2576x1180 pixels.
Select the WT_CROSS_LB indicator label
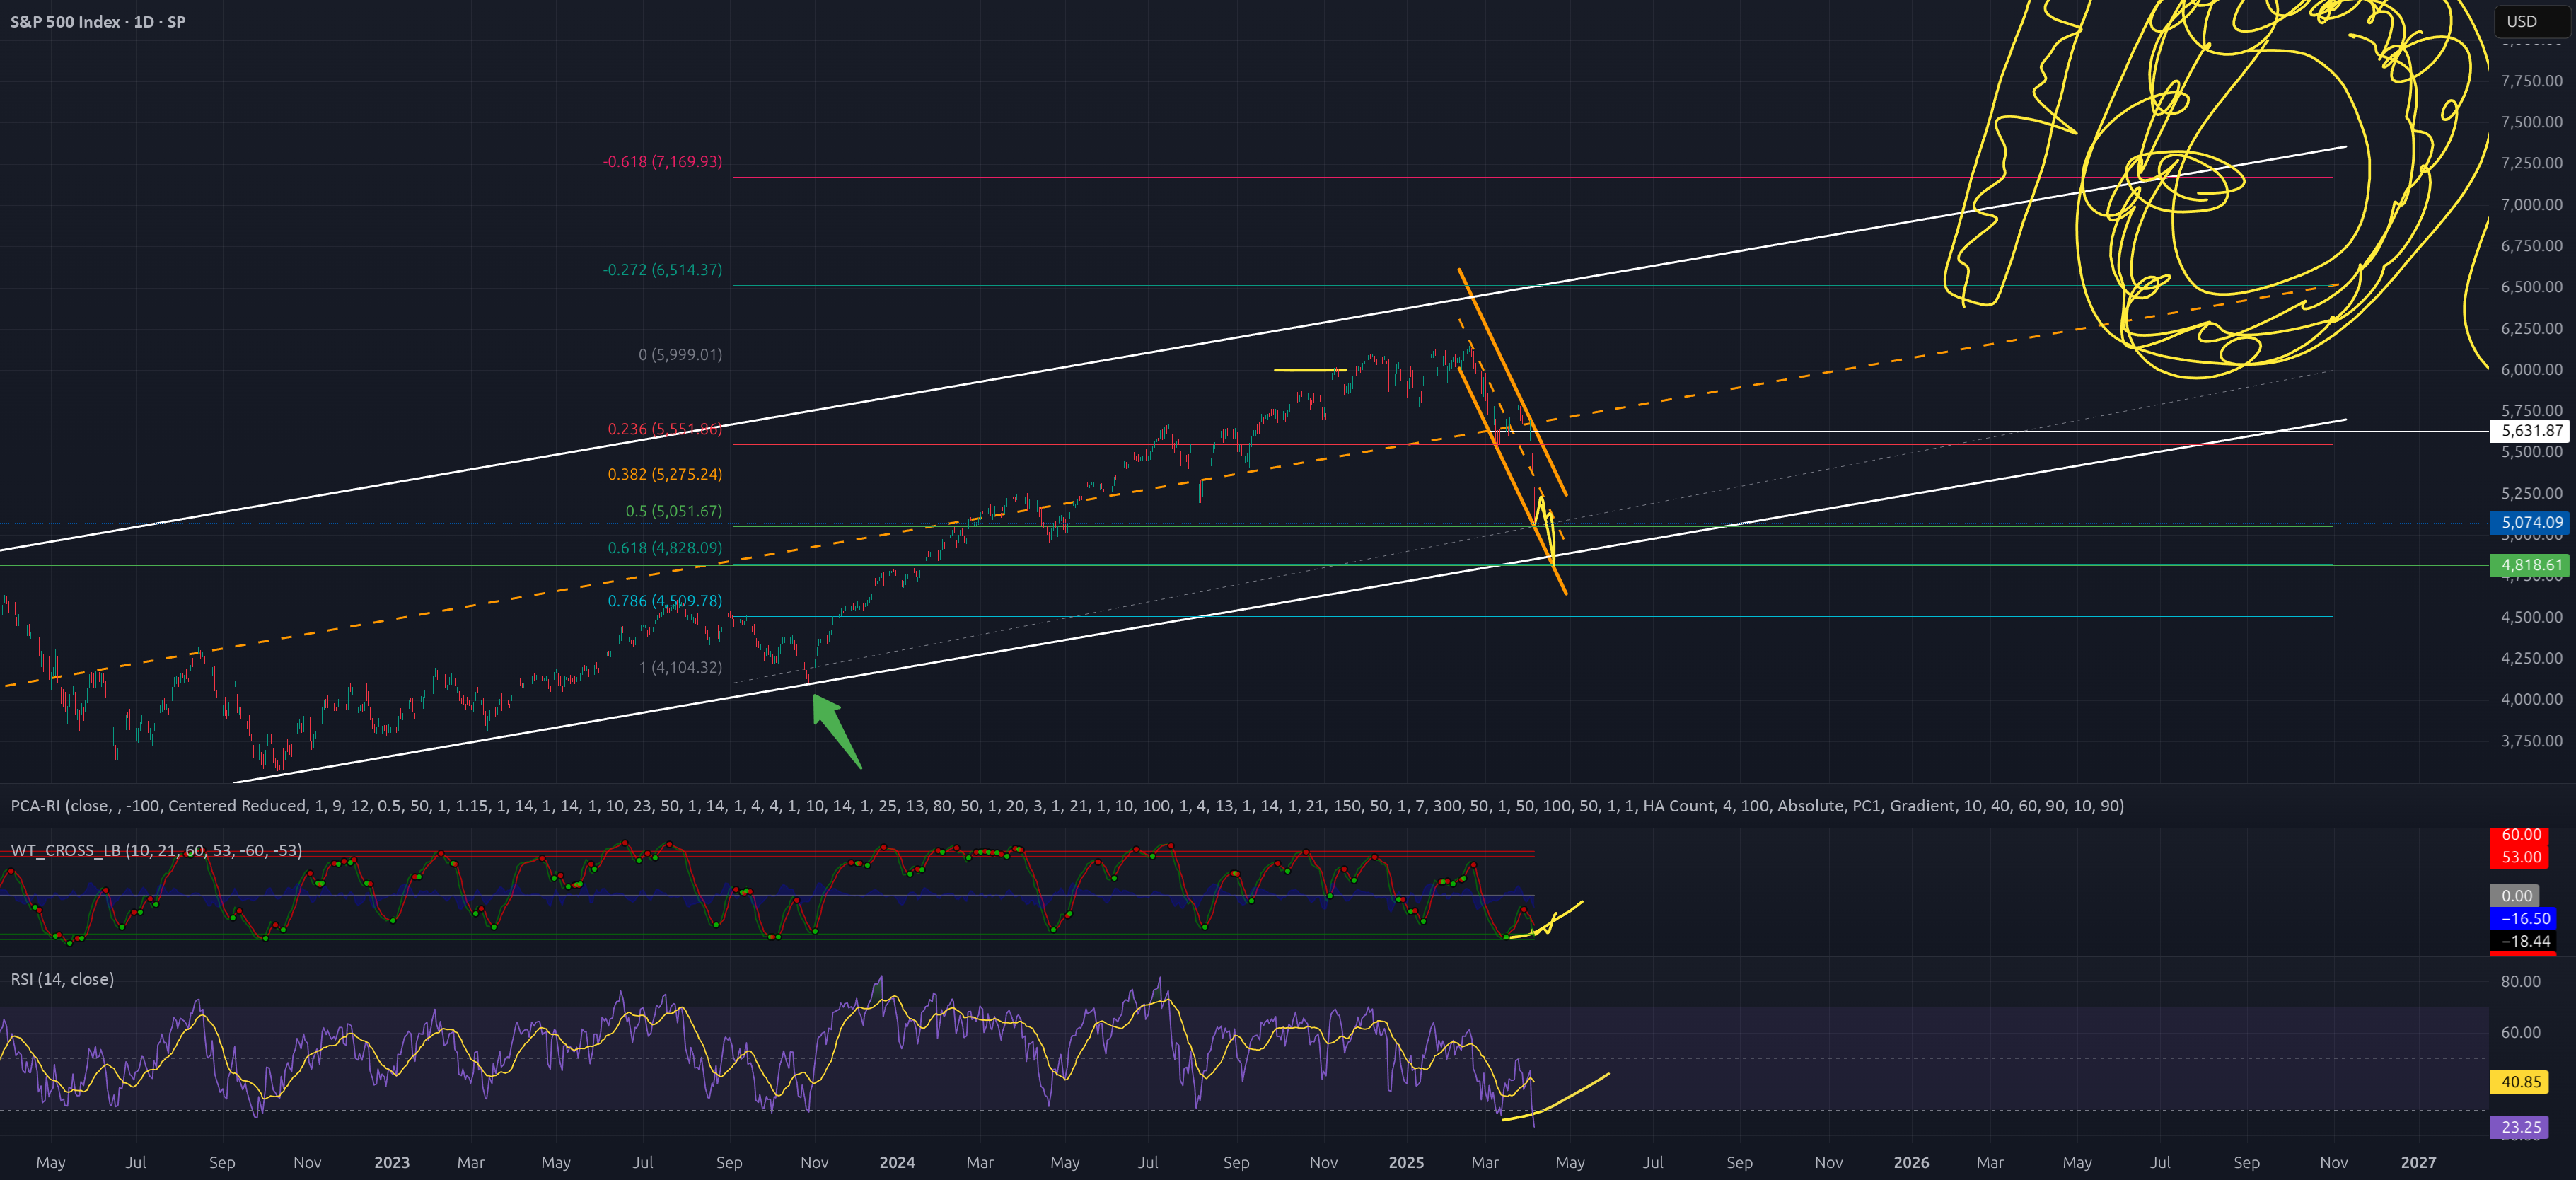point(156,850)
